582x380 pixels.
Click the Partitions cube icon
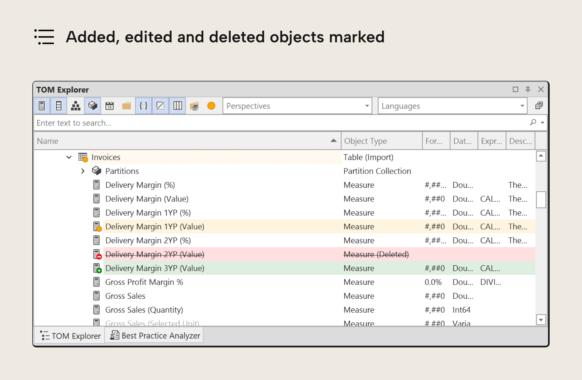tap(96, 171)
